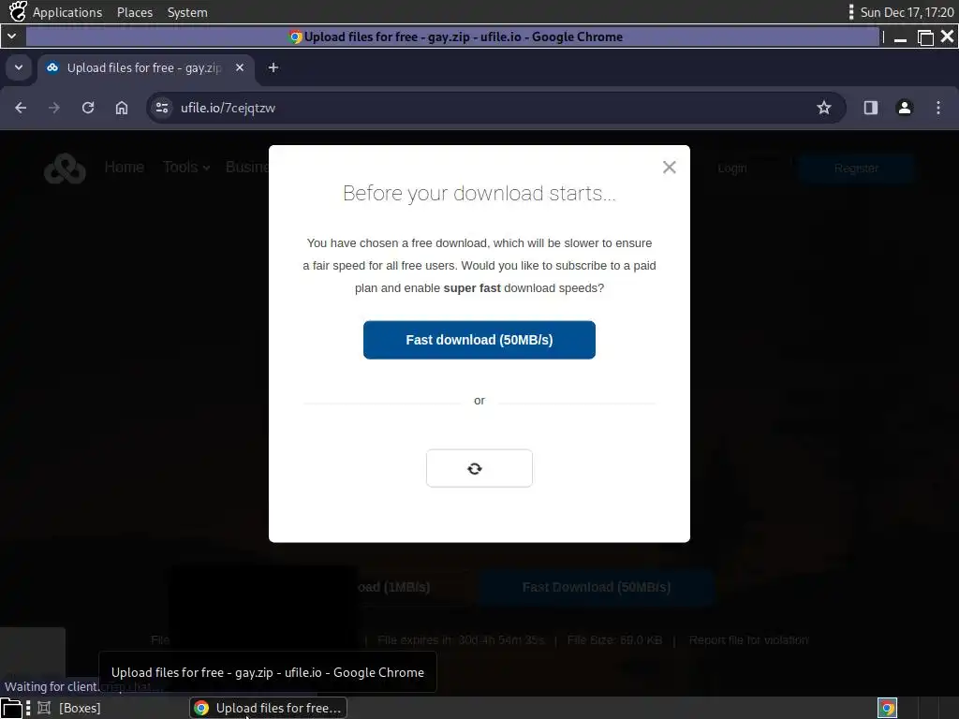Open Chrome's three-dot menu
Image resolution: width=959 pixels, height=719 pixels.
938,108
